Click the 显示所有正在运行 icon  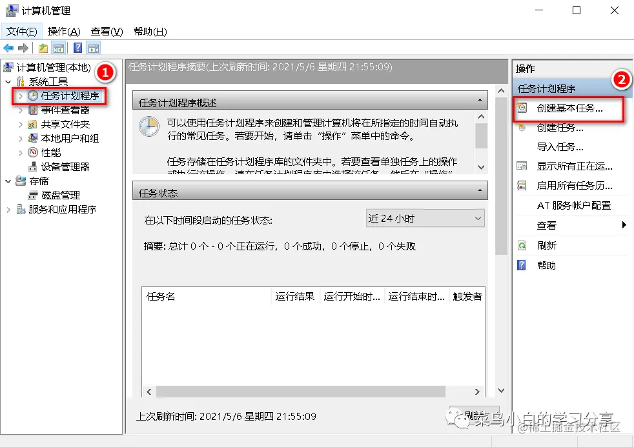pyautogui.click(x=522, y=166)
